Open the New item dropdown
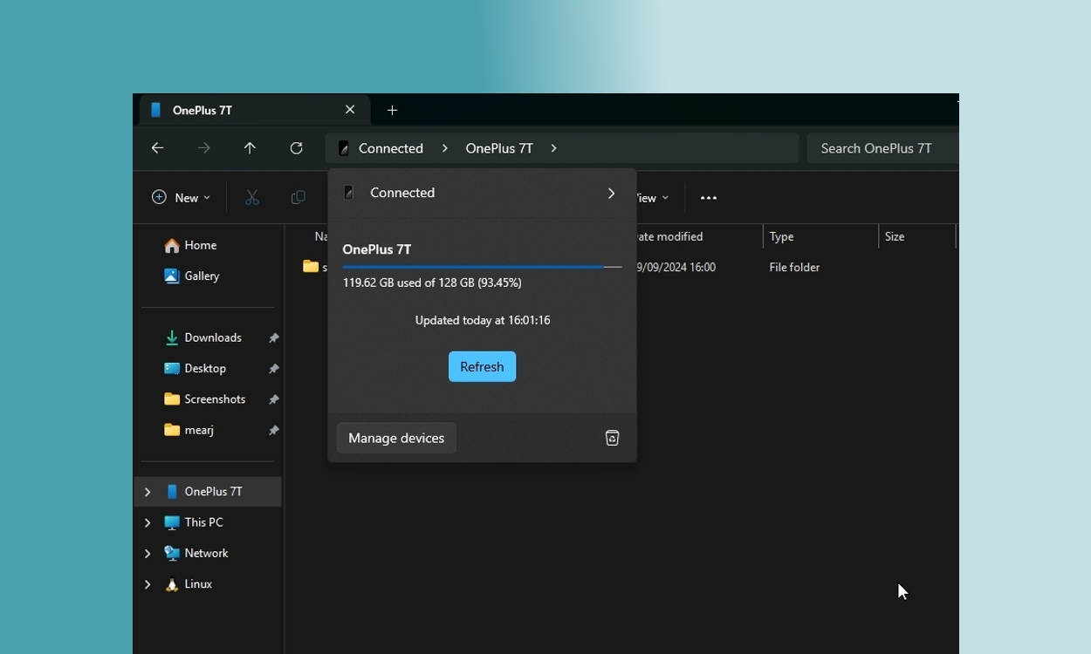This screenshot has width=1091, height=654. (180, 197)
